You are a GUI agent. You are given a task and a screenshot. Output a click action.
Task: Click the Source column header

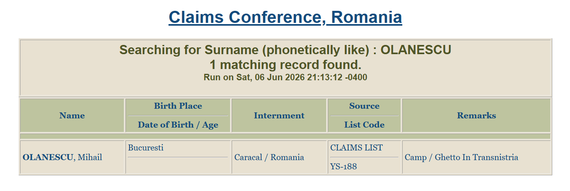(364, 106)
